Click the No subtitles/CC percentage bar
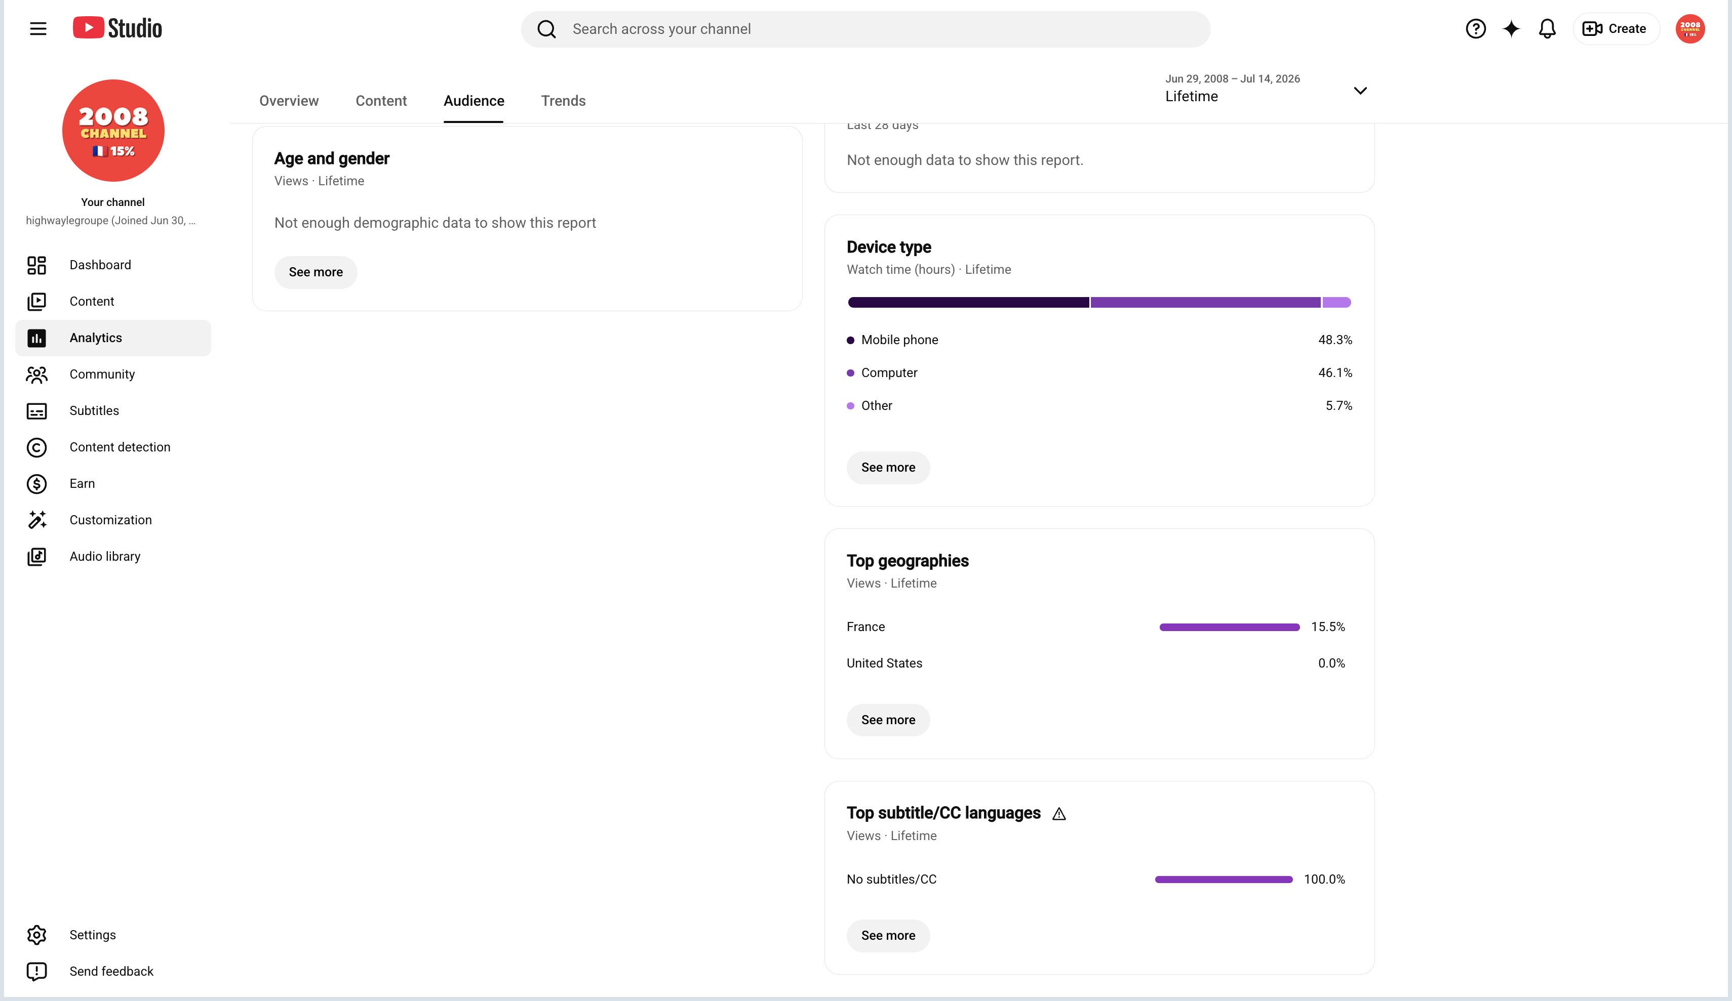This screenshot has height=1001, width=1732. 1224,880
